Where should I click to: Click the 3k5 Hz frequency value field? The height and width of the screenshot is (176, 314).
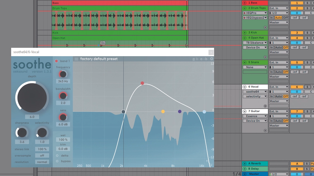pyautogui.click(x=63, y=81)
